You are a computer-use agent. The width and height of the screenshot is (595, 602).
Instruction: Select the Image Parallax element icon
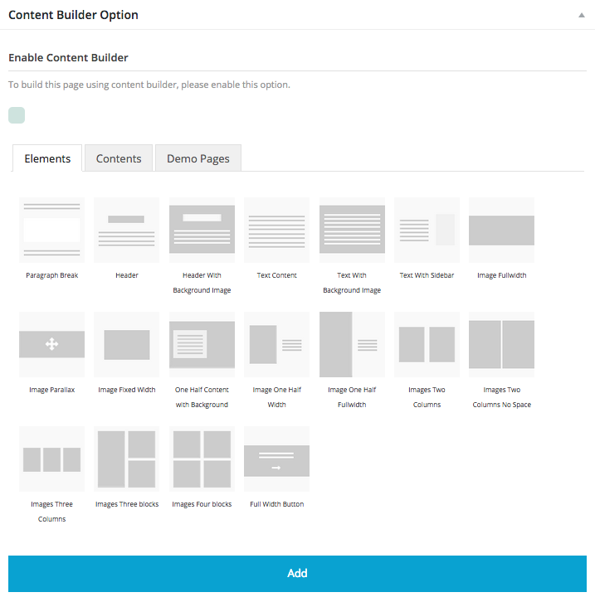[x=51, y=344]
